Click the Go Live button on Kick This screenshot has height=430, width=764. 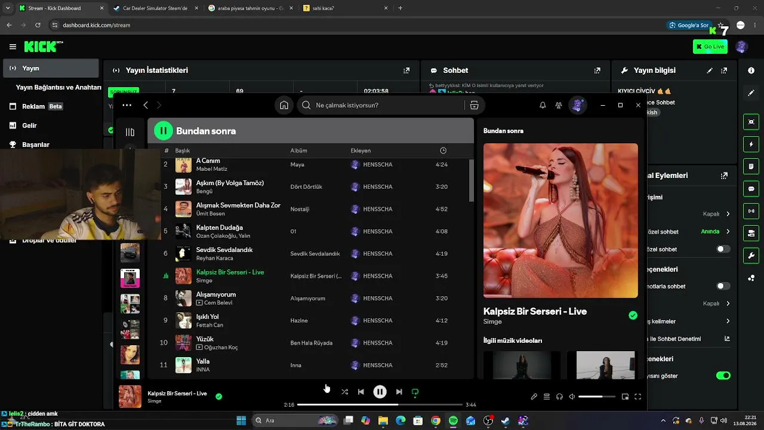pyautogui.click(x=710, y=47)
